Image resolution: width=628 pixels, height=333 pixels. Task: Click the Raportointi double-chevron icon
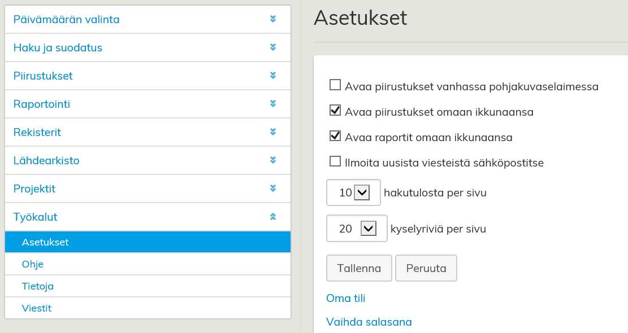(x=273, y=104)
